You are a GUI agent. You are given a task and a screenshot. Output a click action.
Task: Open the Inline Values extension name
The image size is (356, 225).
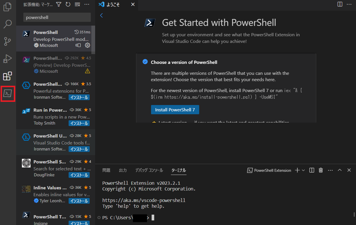pyautogui.click(x=50, y=188)
